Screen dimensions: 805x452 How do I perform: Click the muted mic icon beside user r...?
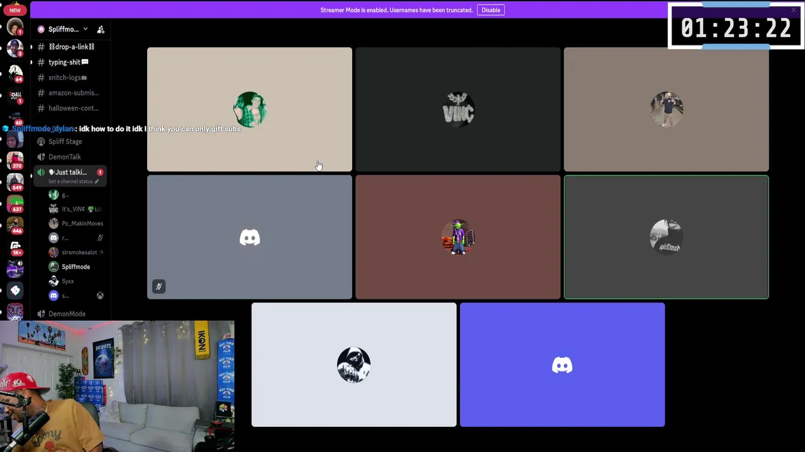(x=99, y=238)
